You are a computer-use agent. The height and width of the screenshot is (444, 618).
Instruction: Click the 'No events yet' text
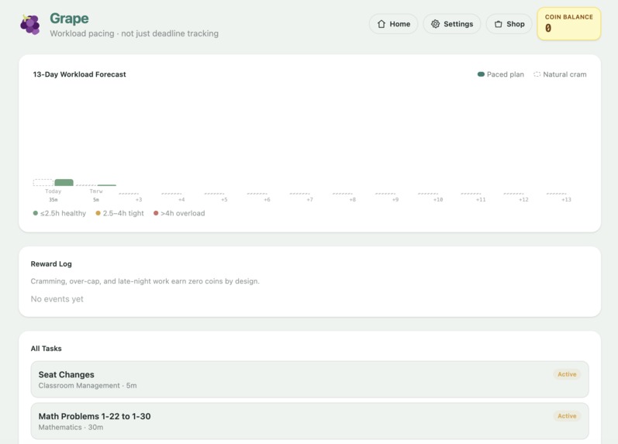(57, 299)
